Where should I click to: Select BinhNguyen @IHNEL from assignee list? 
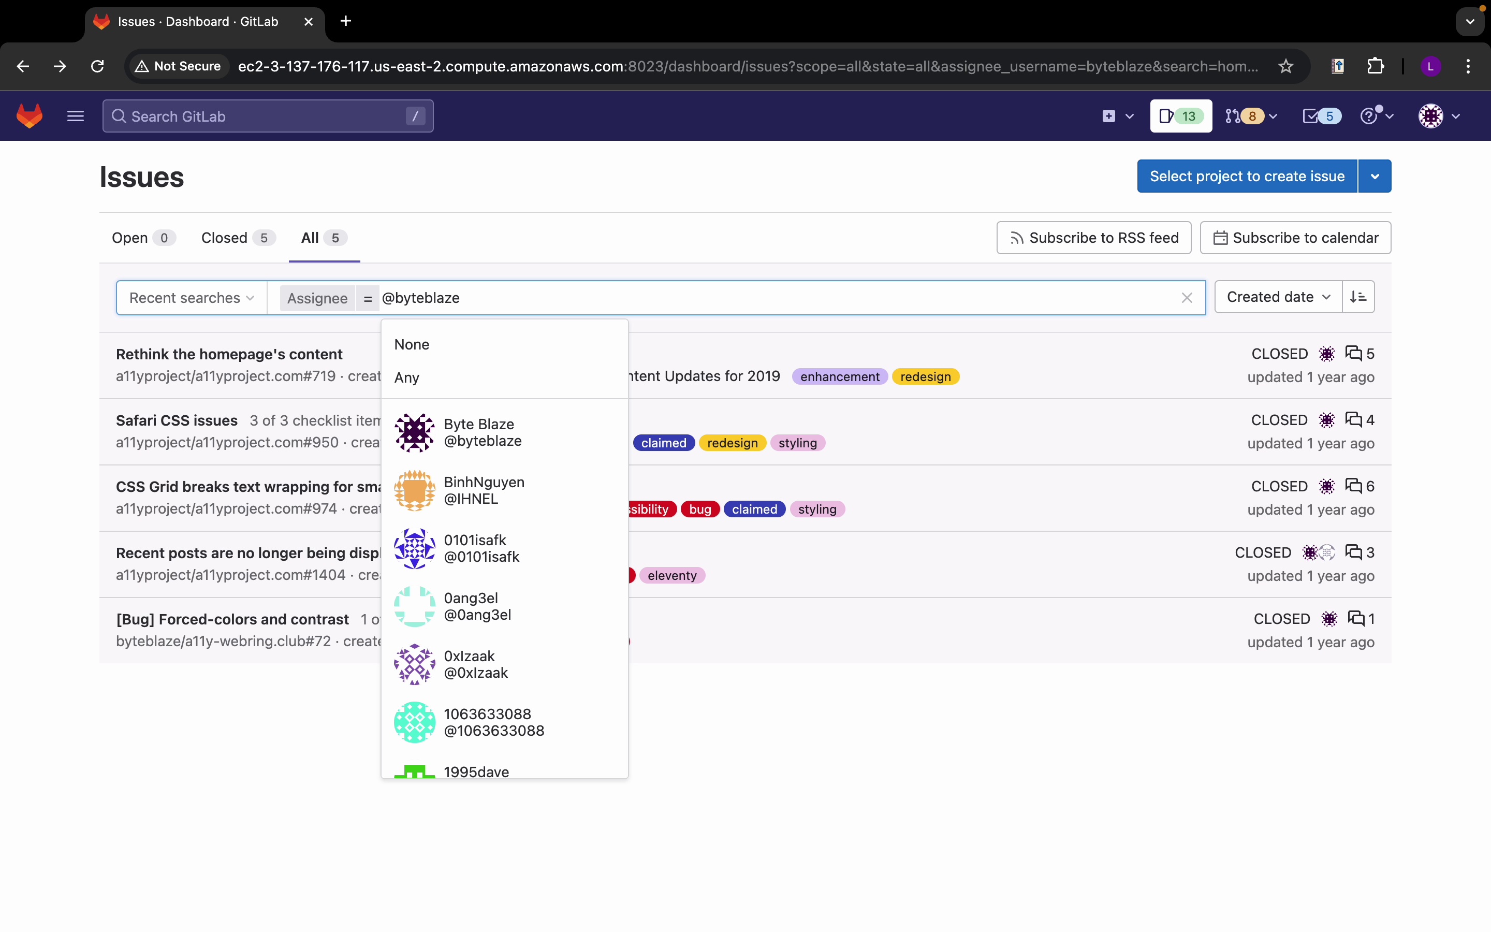coord(484,491)
